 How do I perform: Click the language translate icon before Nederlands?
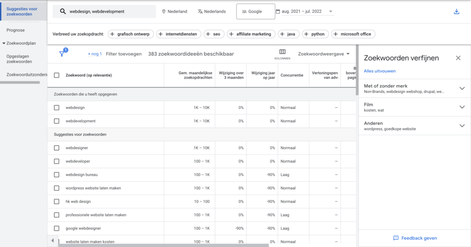[x=200, y=11]
